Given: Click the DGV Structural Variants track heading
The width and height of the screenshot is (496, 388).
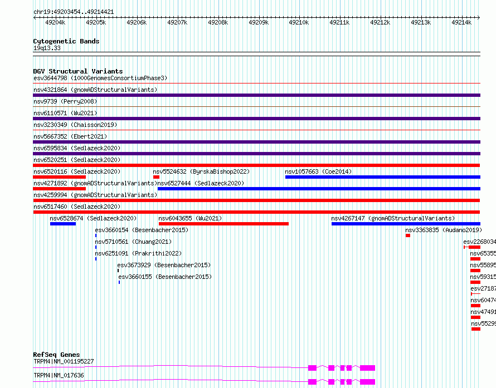Looking at the screenshot, I should 78,71.
